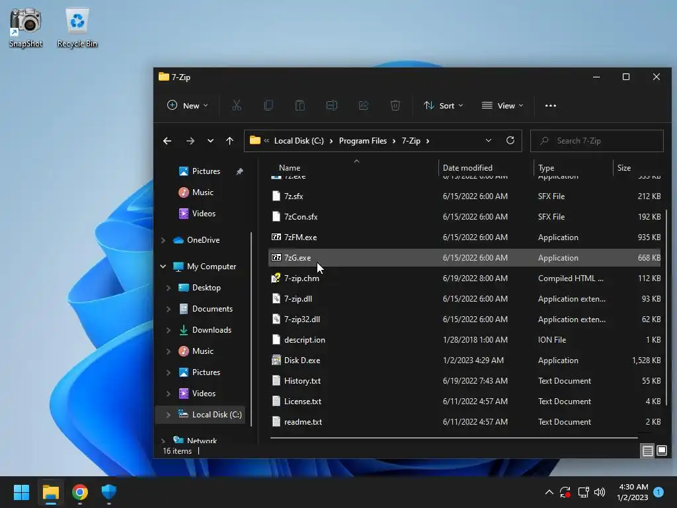Image resolution: width=677 pixels, height=508 pixels.
Task: Open the Recycle Bin on desktop
Action: [x=77, y=27]
